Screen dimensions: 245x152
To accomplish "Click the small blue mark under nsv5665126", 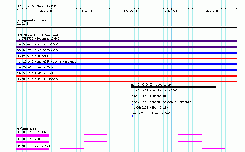I will tap(132, 110).
